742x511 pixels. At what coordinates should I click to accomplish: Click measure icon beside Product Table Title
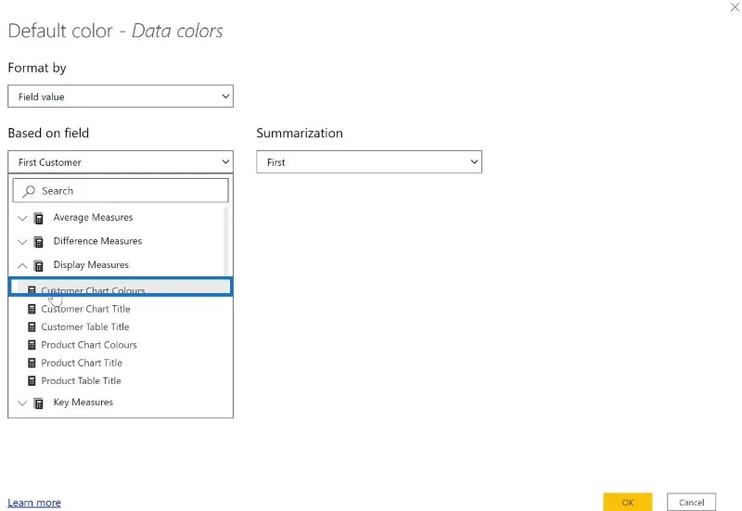[x=32, y=381]
